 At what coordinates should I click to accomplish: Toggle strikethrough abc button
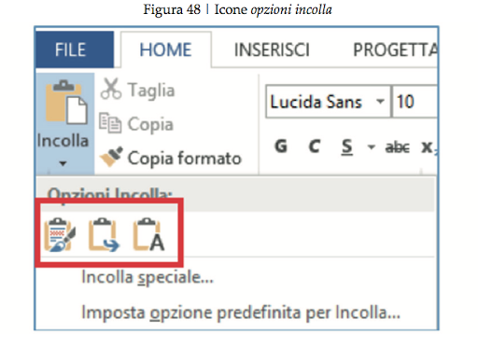[398, 146]
